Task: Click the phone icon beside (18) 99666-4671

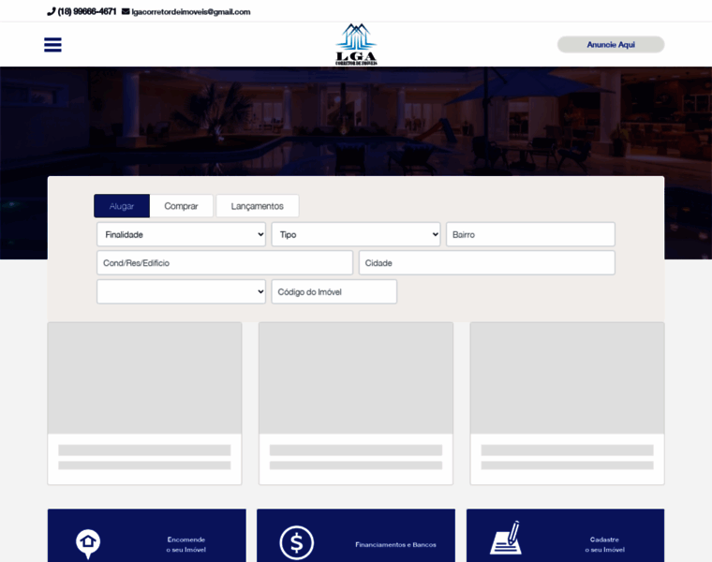Action: tap(52, 12)
